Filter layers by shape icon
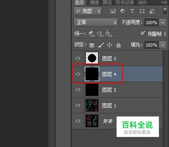Viewport: 169px width, 147px height. (x=142, y=11)
